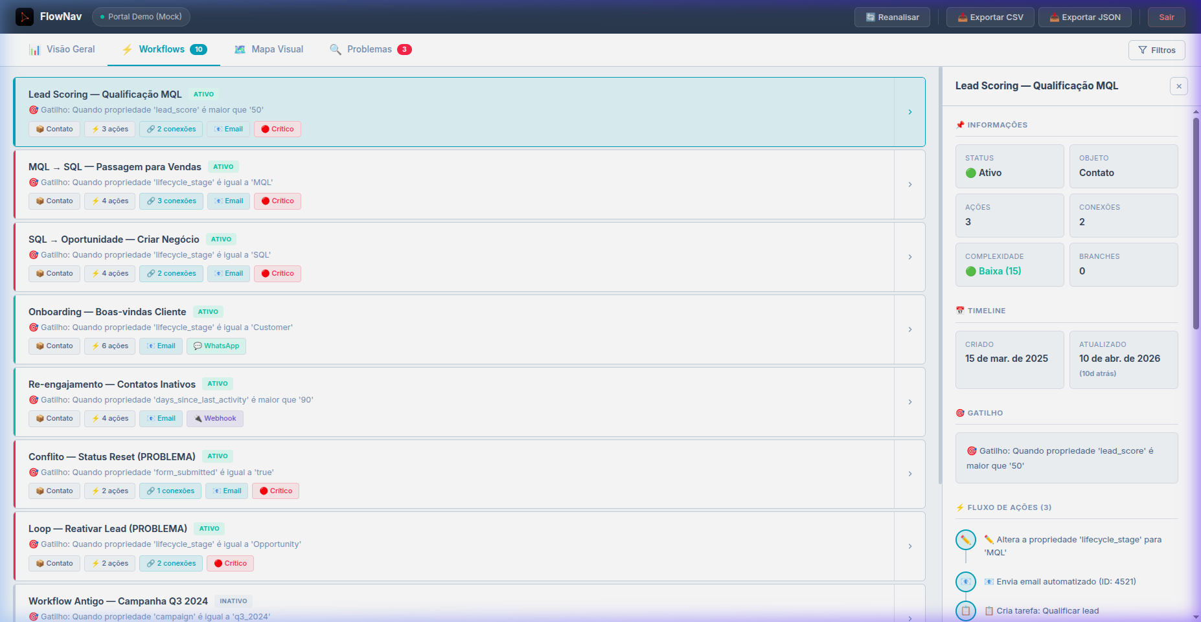Click the Crítico badge on Loop workflow

[x=230, y=564]
